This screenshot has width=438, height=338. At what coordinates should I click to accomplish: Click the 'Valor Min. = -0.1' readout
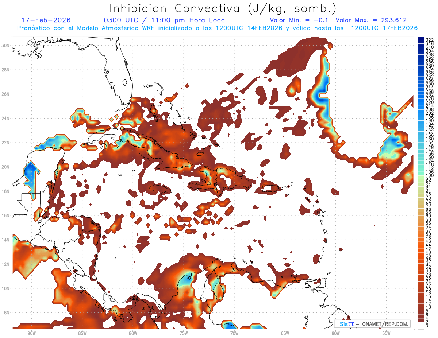tap(299, 20)
